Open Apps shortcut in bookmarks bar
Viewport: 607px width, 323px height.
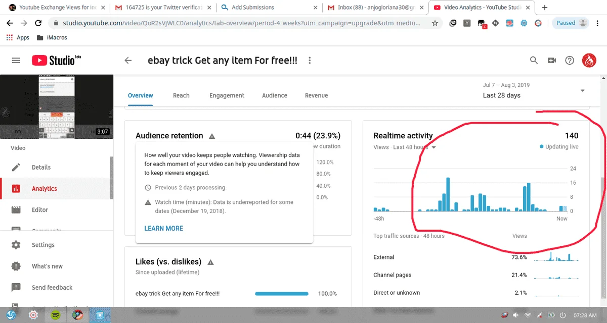18,38
